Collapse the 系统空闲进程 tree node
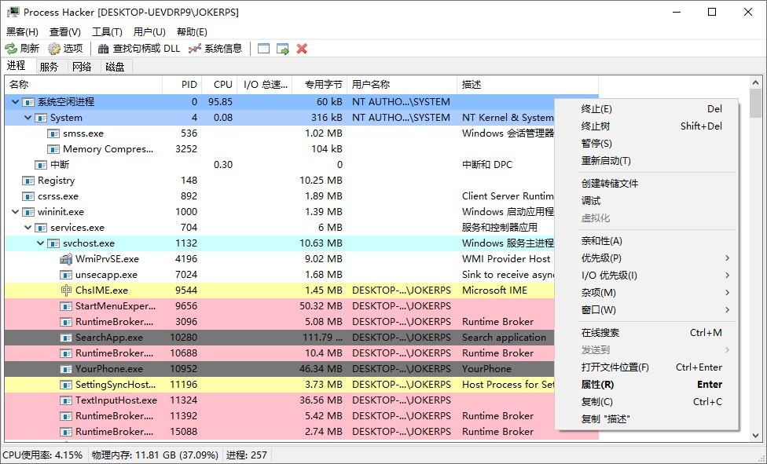Screen dimensions: 767x464 click(x=15, y=102)
